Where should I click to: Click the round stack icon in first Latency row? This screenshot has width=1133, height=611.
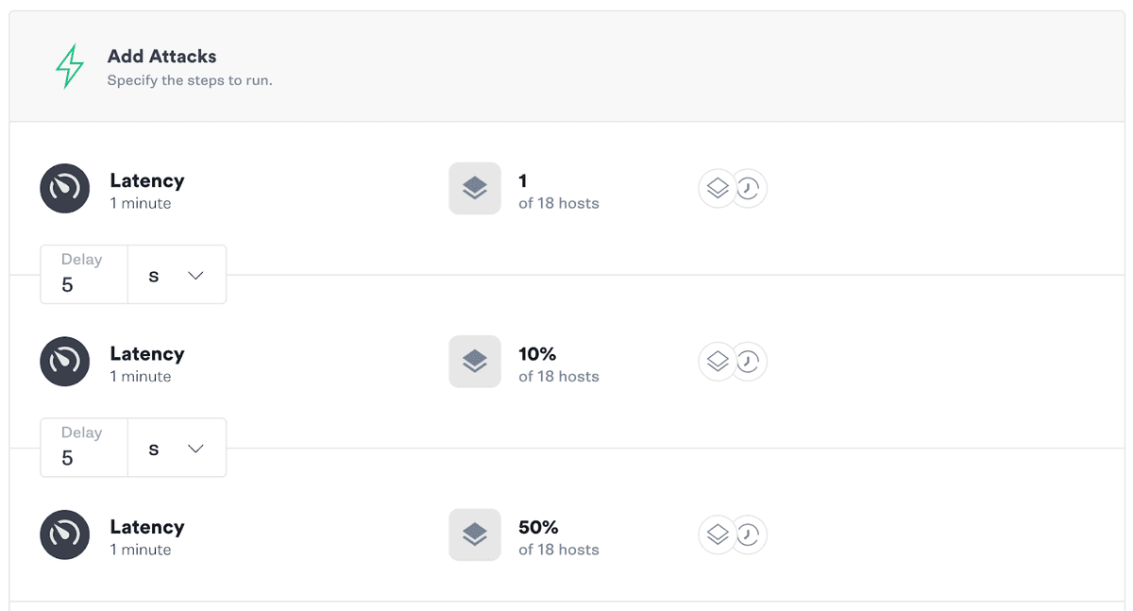click(x=718, y=189)
